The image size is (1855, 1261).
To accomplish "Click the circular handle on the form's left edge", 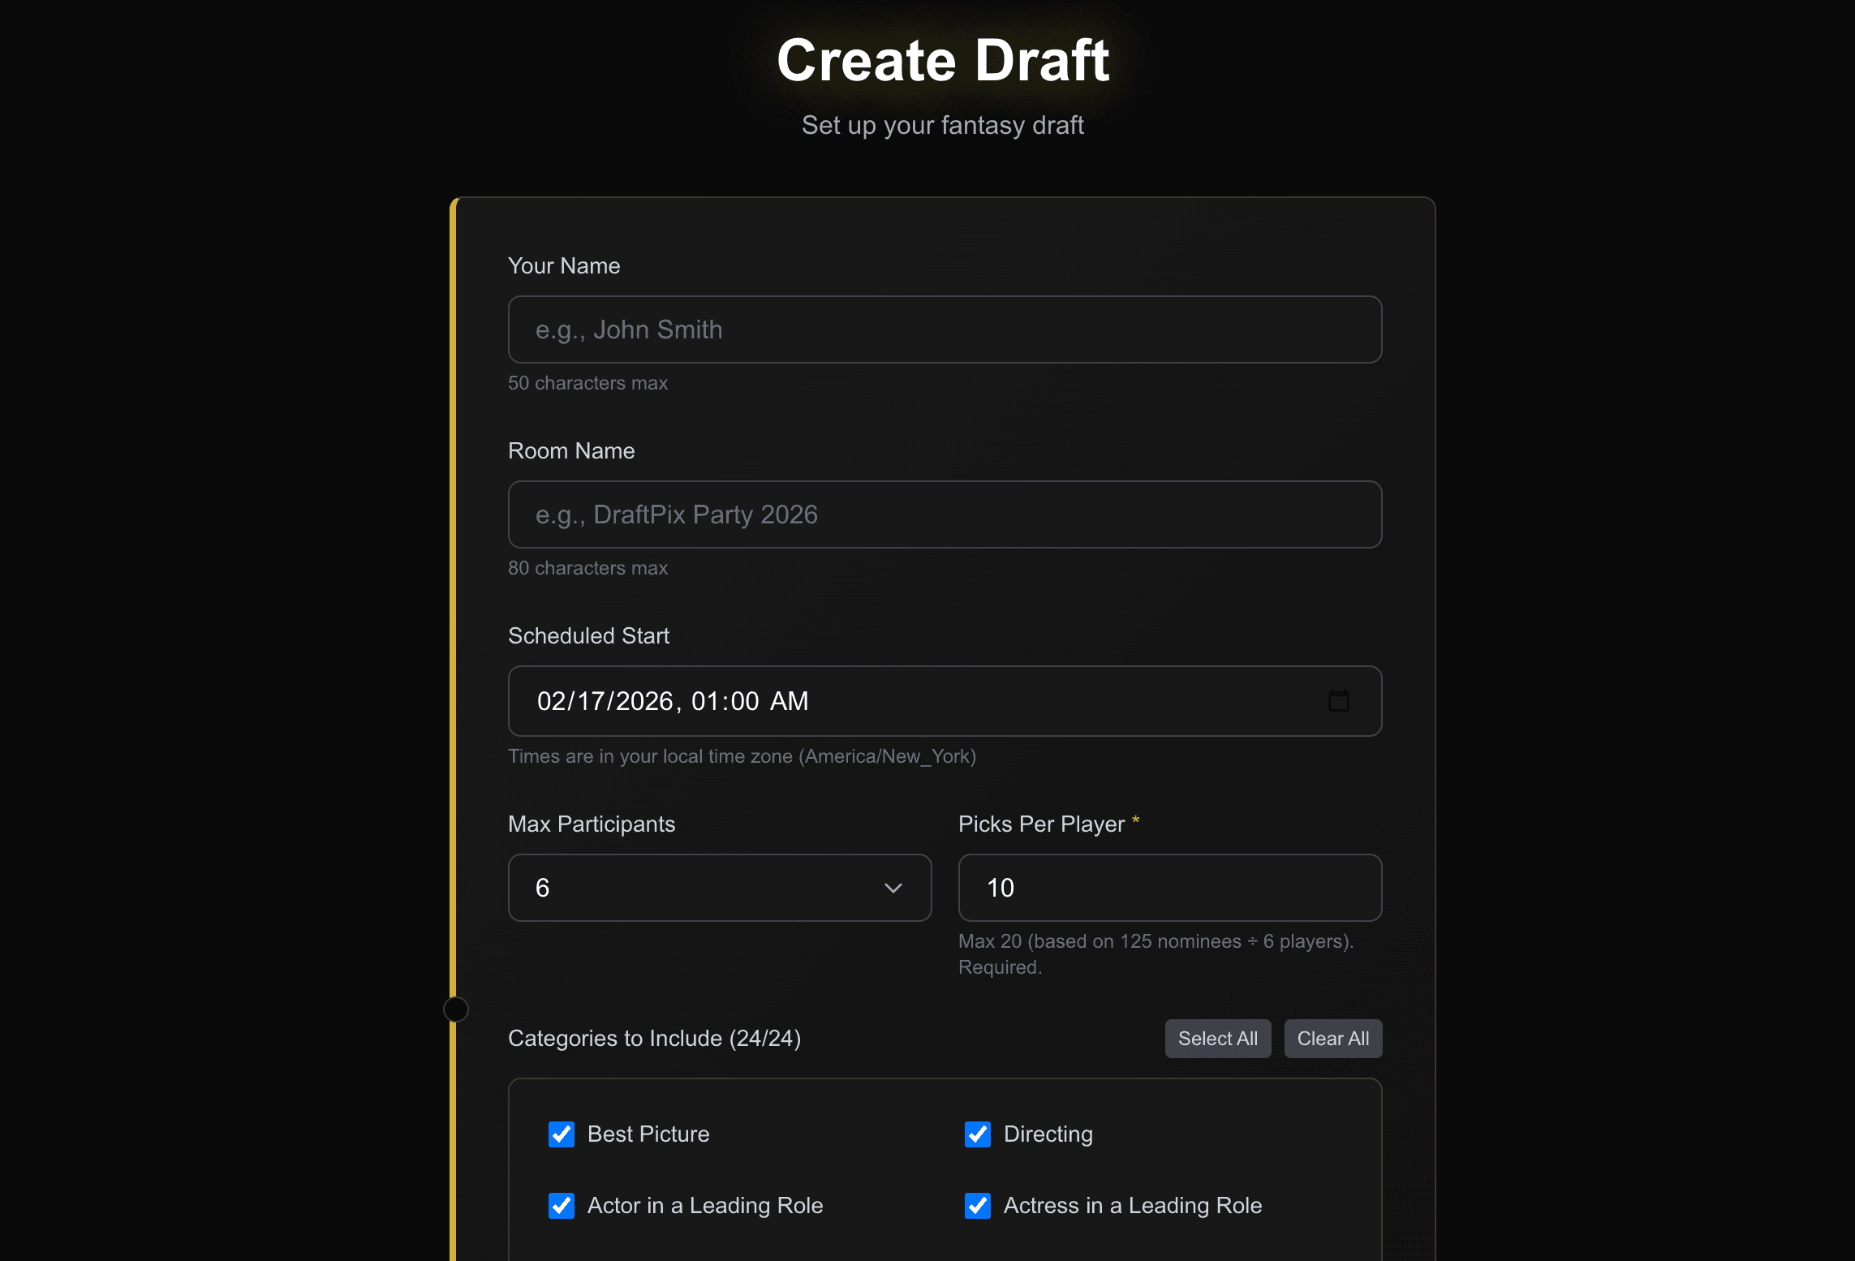I will [455, 1009].
